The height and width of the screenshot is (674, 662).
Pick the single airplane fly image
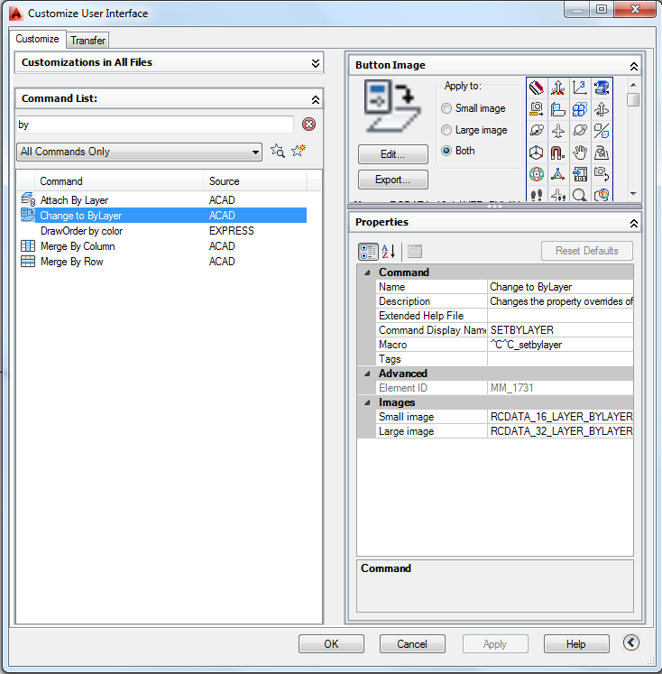pos(558,131)
